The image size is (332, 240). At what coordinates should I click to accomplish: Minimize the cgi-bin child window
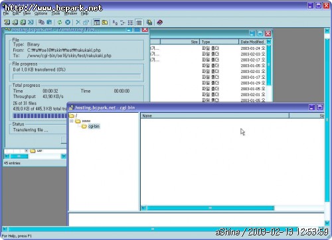(312, 107)
